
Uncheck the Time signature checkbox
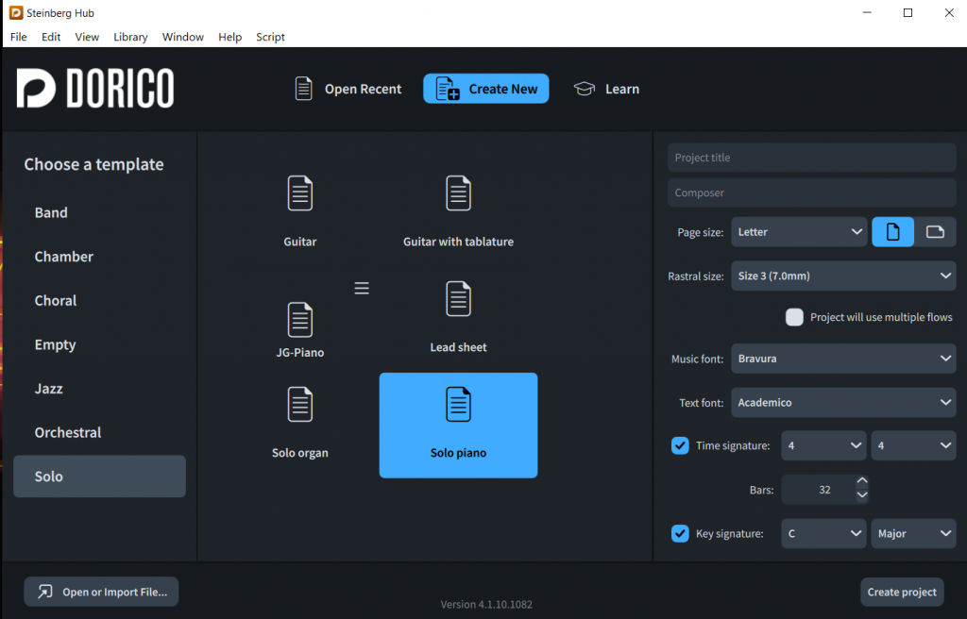pos(680,445)
